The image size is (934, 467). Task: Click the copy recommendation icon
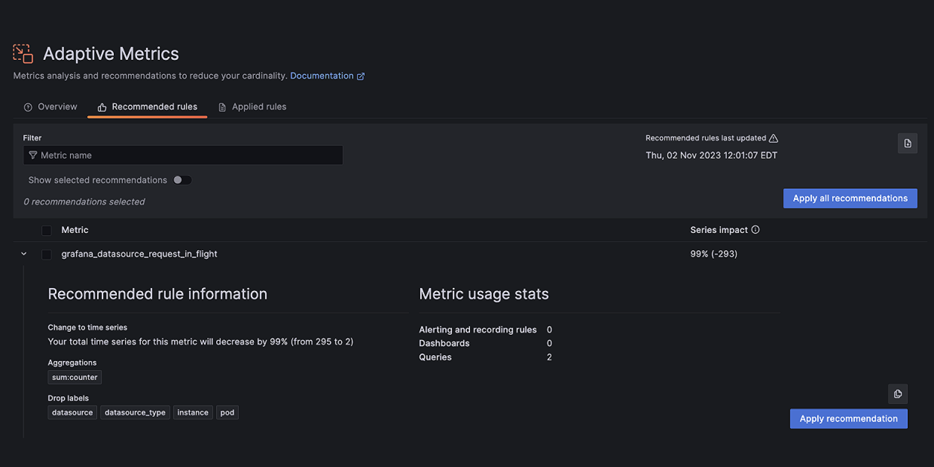pos(897,394)
